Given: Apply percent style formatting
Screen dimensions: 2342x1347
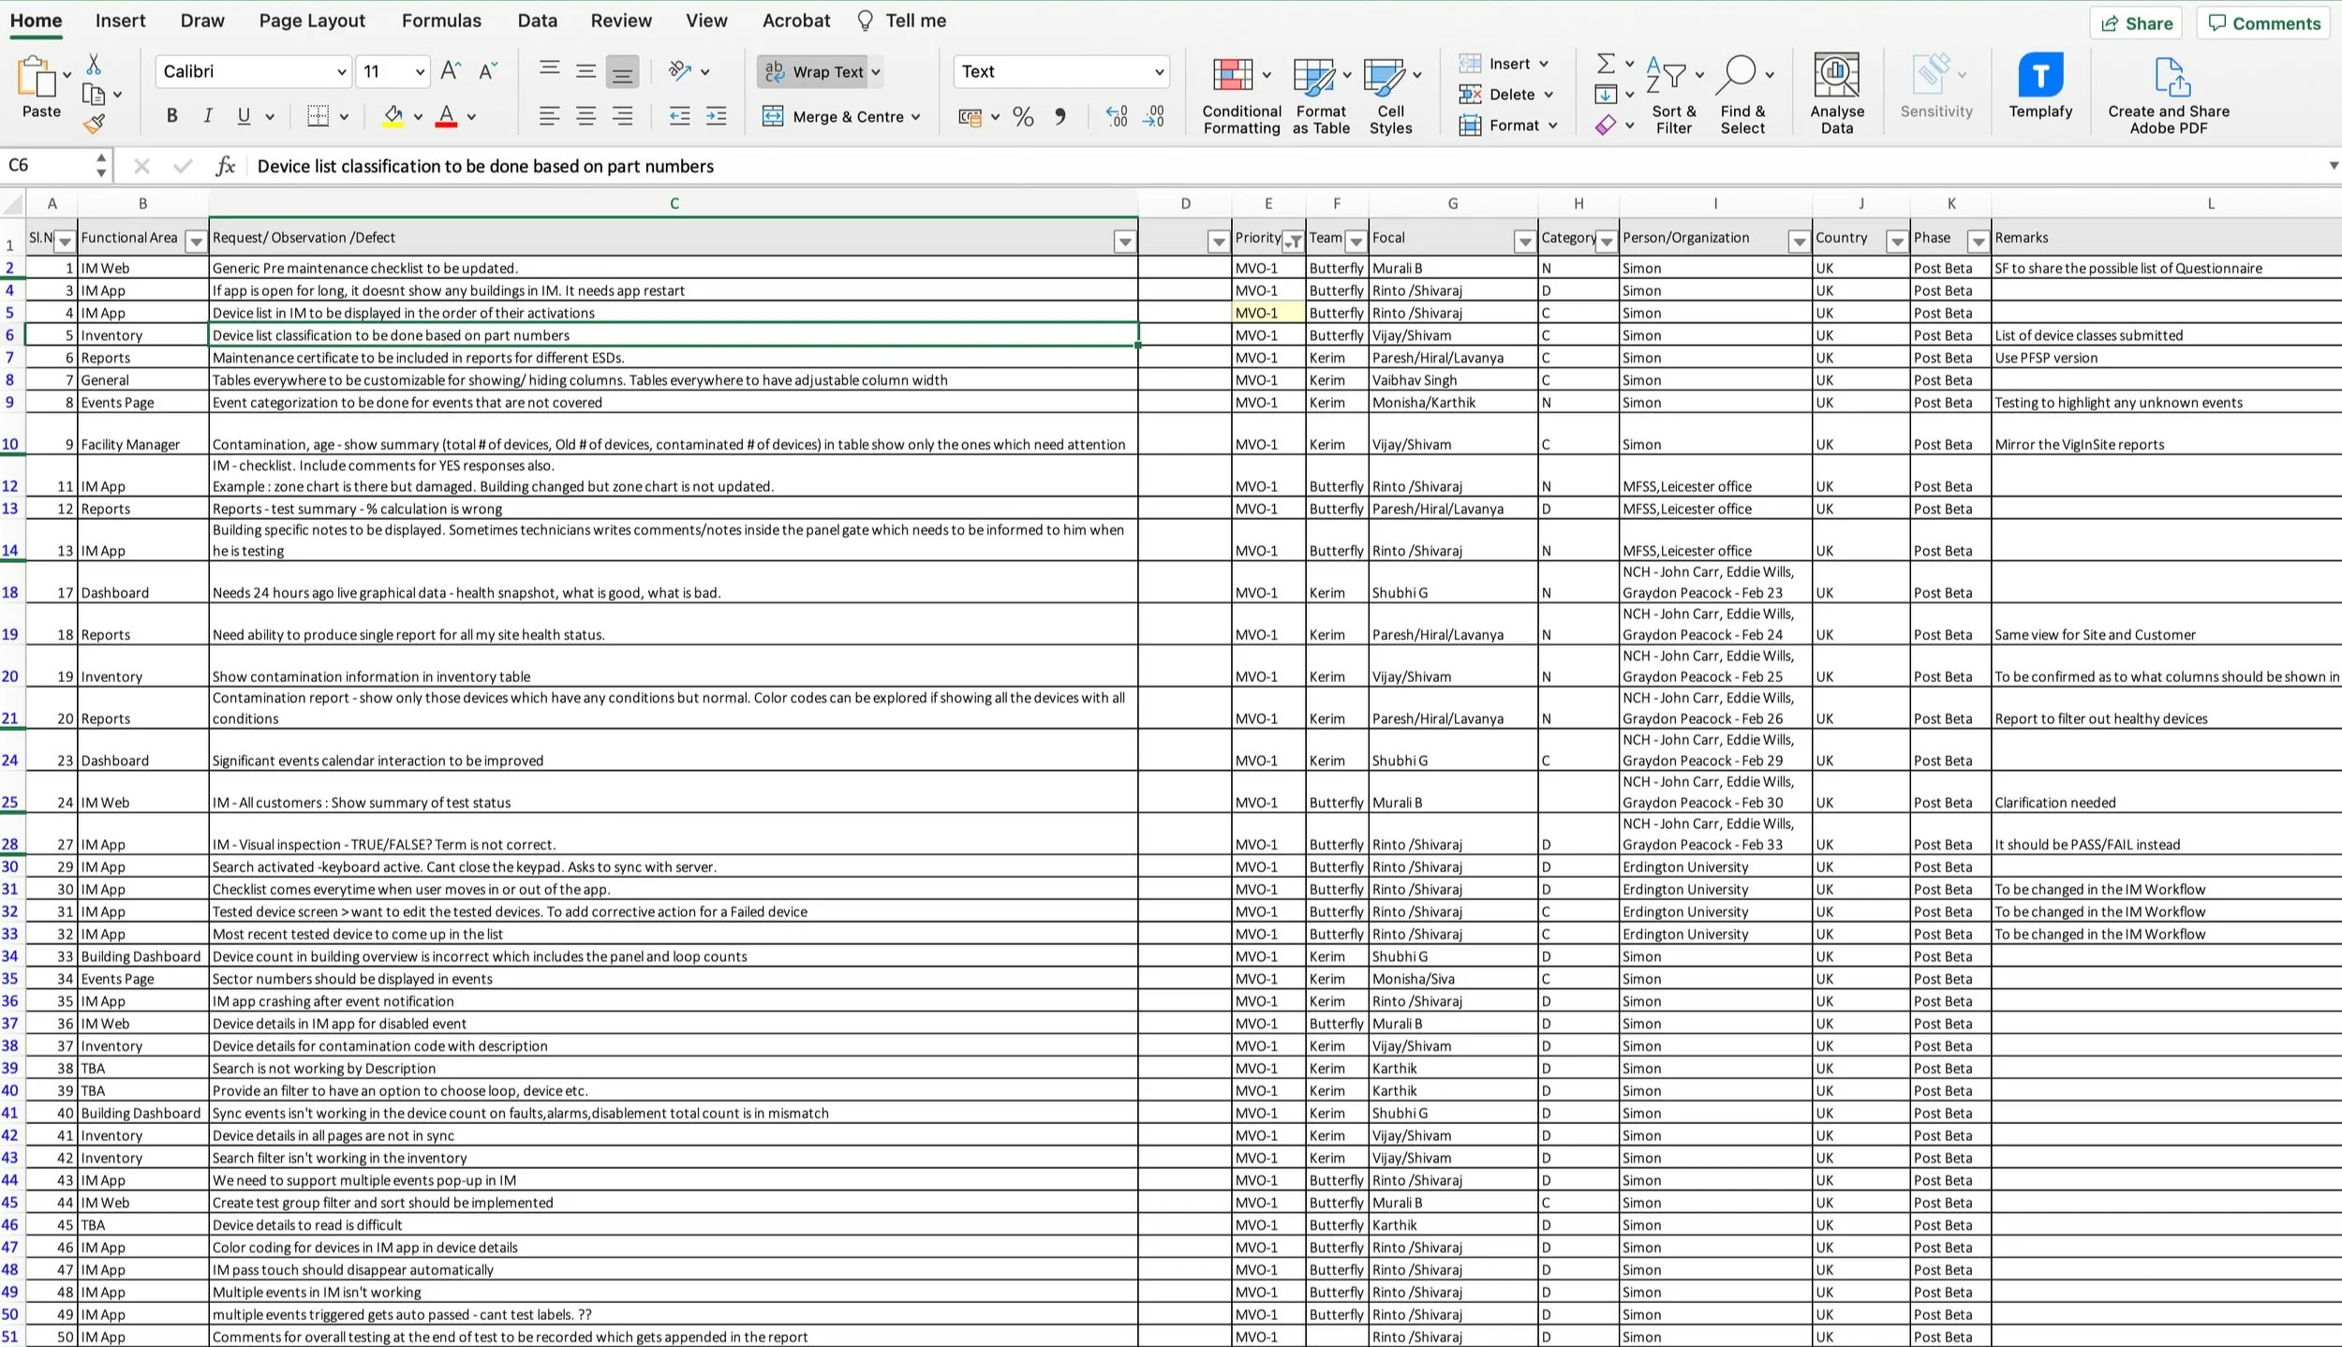Looking at the screenshot, I should coord(1023,117).
